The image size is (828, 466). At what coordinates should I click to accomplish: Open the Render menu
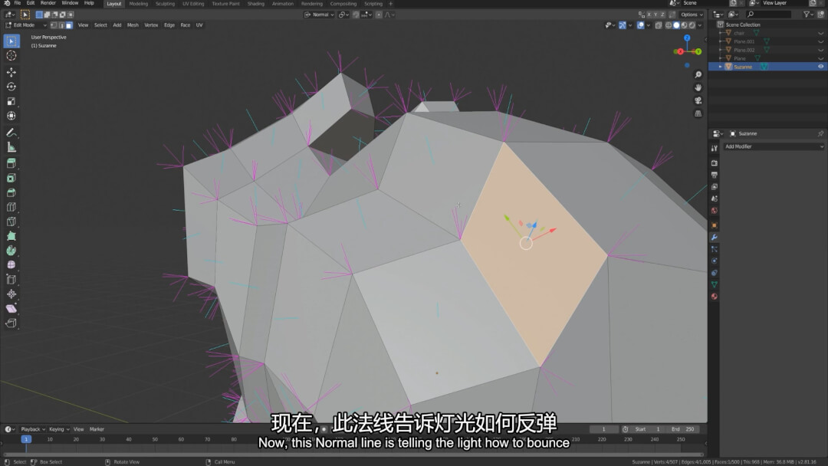pos(48,3)
